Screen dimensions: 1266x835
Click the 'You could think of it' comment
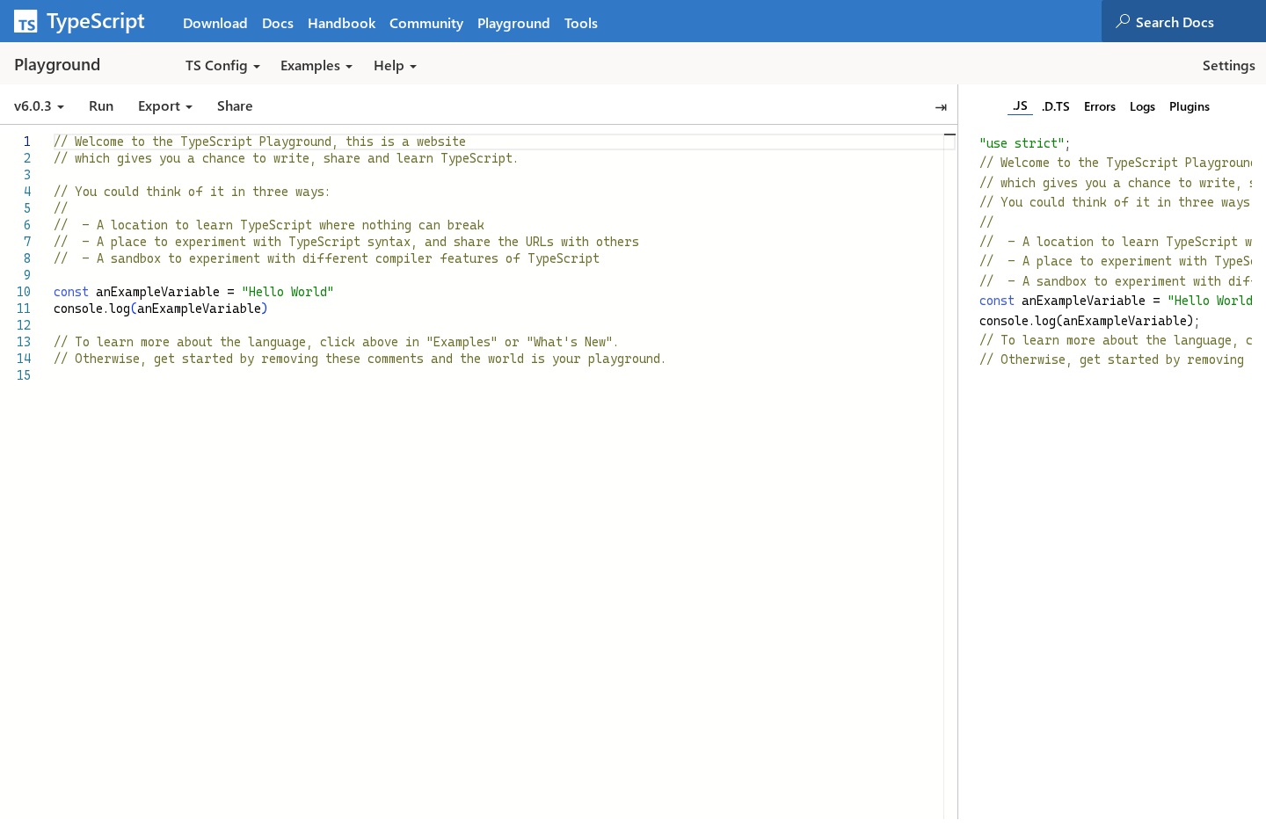pyautogui.click(x=192, y=192)
